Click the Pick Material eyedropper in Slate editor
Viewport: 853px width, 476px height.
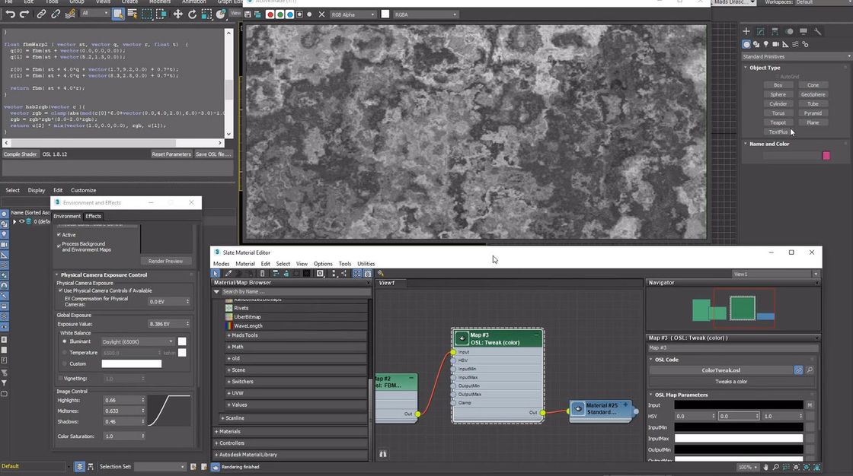coord(227,273)
